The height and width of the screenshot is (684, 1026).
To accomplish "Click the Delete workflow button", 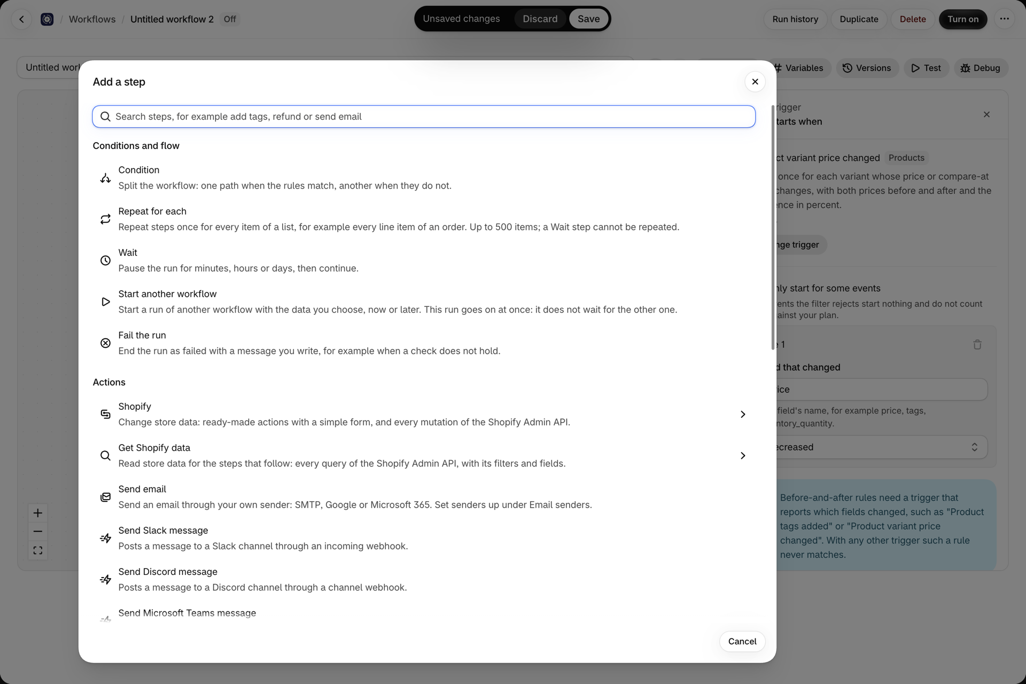I will click(x=913, y=19).
